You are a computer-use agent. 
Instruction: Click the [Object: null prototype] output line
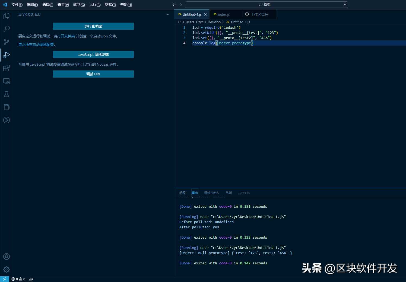point(236,253)
